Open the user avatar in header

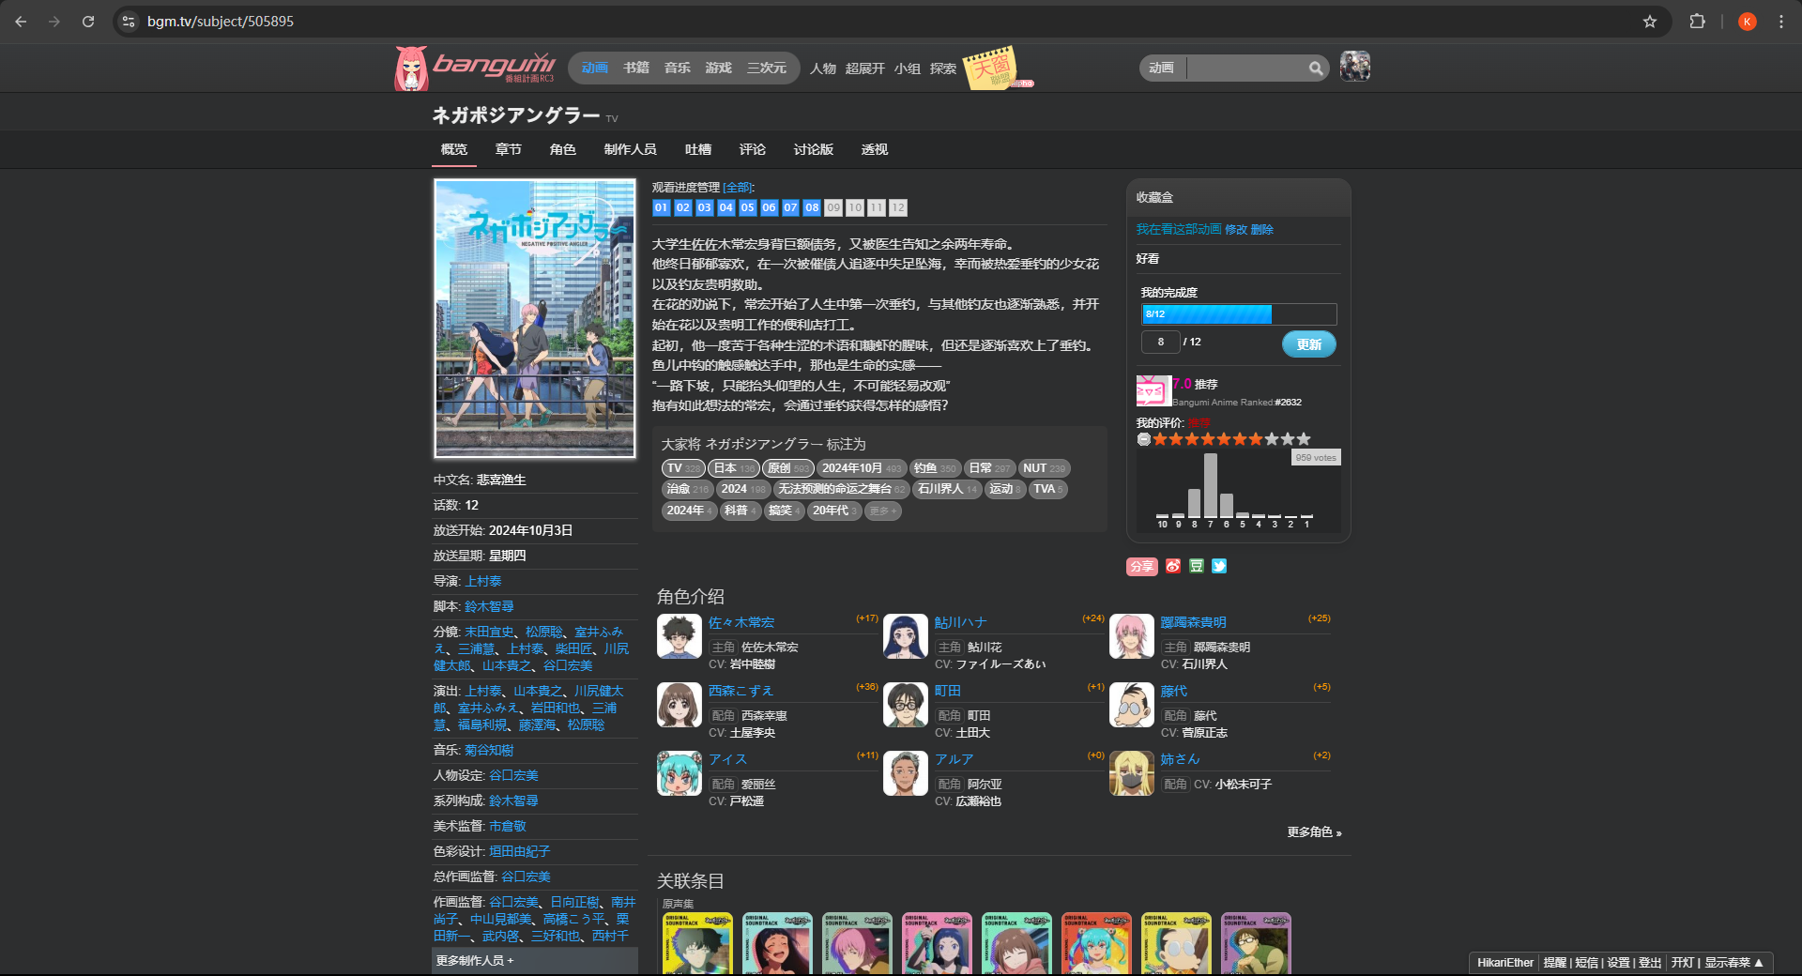coord(1354,67)
